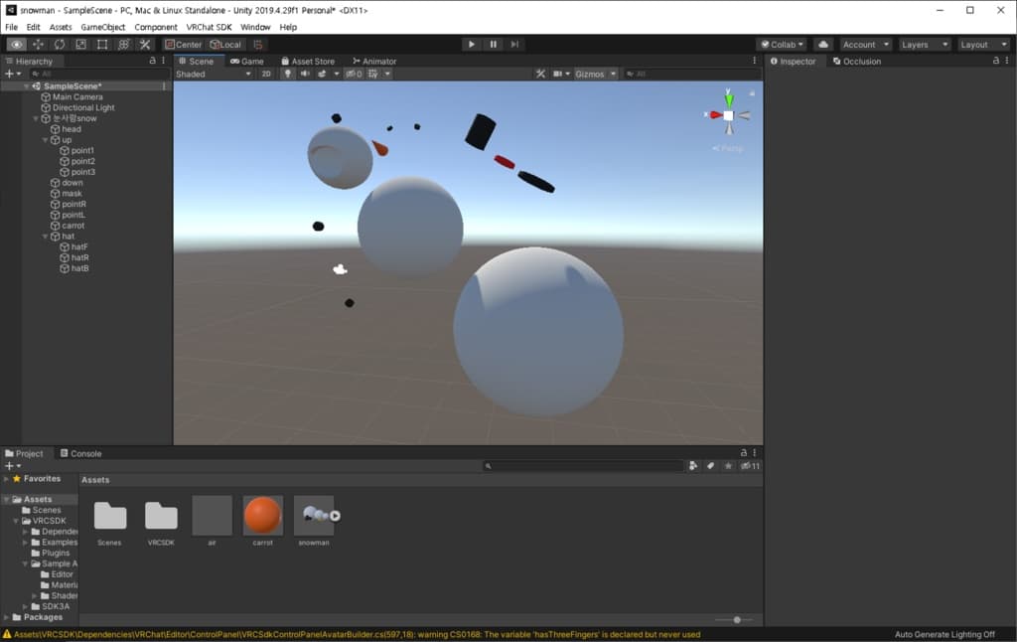The image size is (1017, 642).
Task: Click the Pause button
Action: point(493,45)
